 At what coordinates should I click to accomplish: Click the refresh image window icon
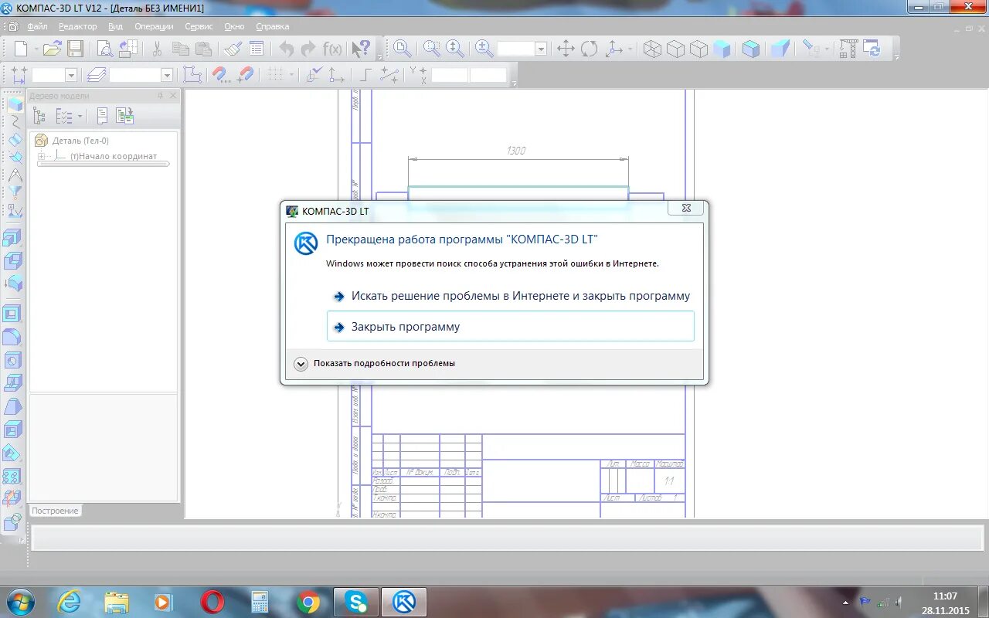[x=872, y=49]
